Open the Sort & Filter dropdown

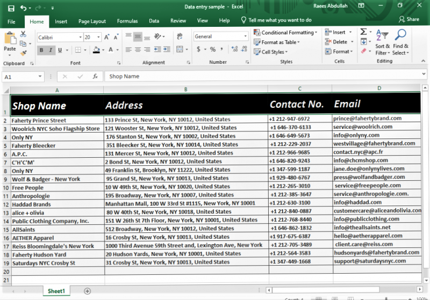pyautogui.click(x=382, y=42)
